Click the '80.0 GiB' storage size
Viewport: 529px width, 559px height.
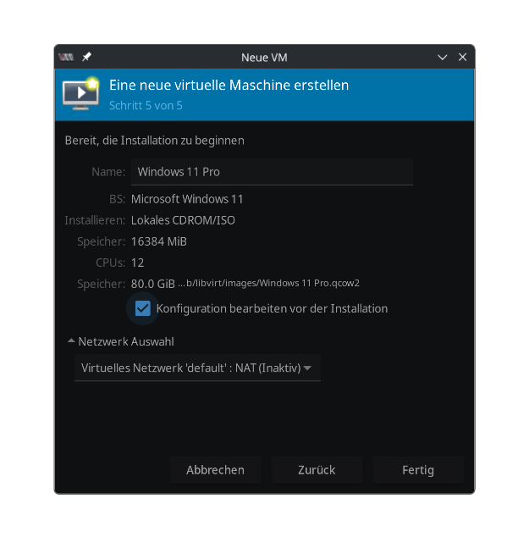[153, 284]
